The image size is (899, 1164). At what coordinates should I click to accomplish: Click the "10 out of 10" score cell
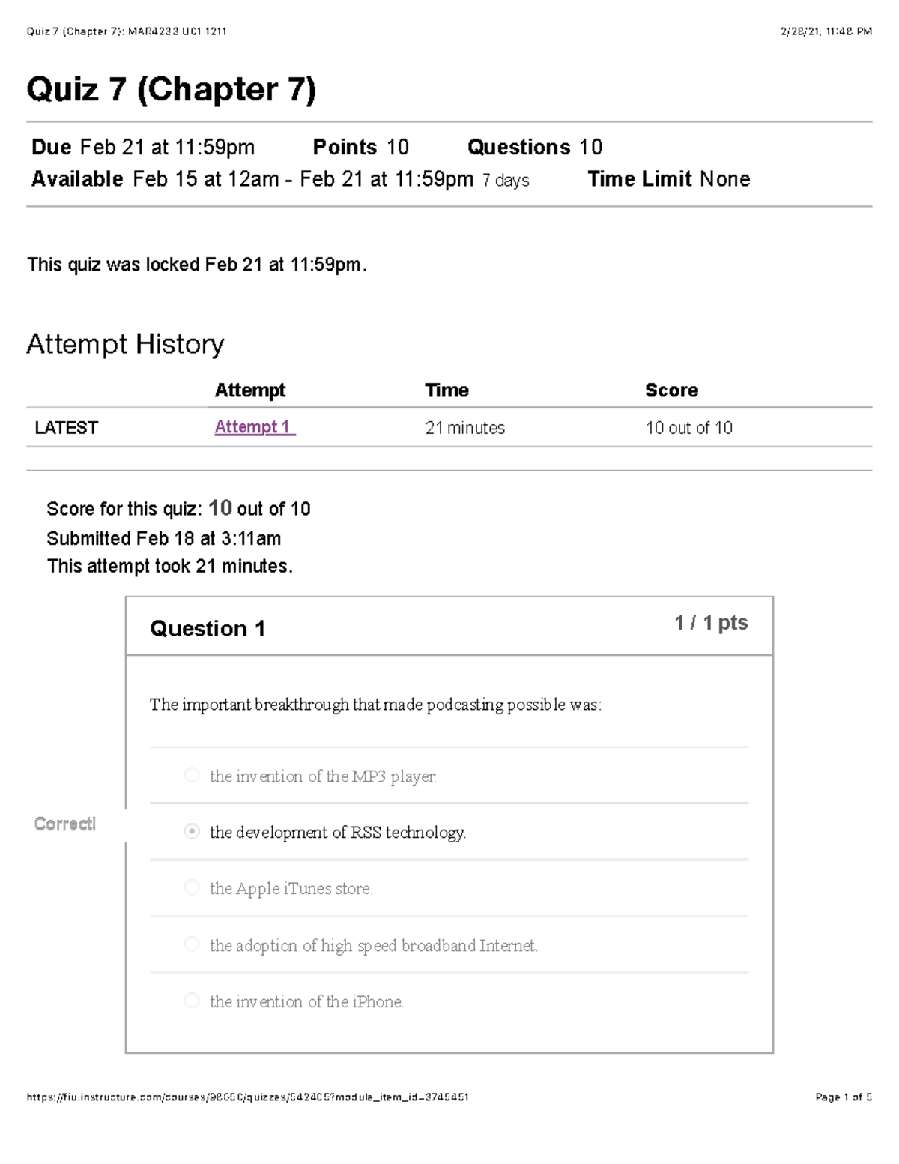(688, 428)
